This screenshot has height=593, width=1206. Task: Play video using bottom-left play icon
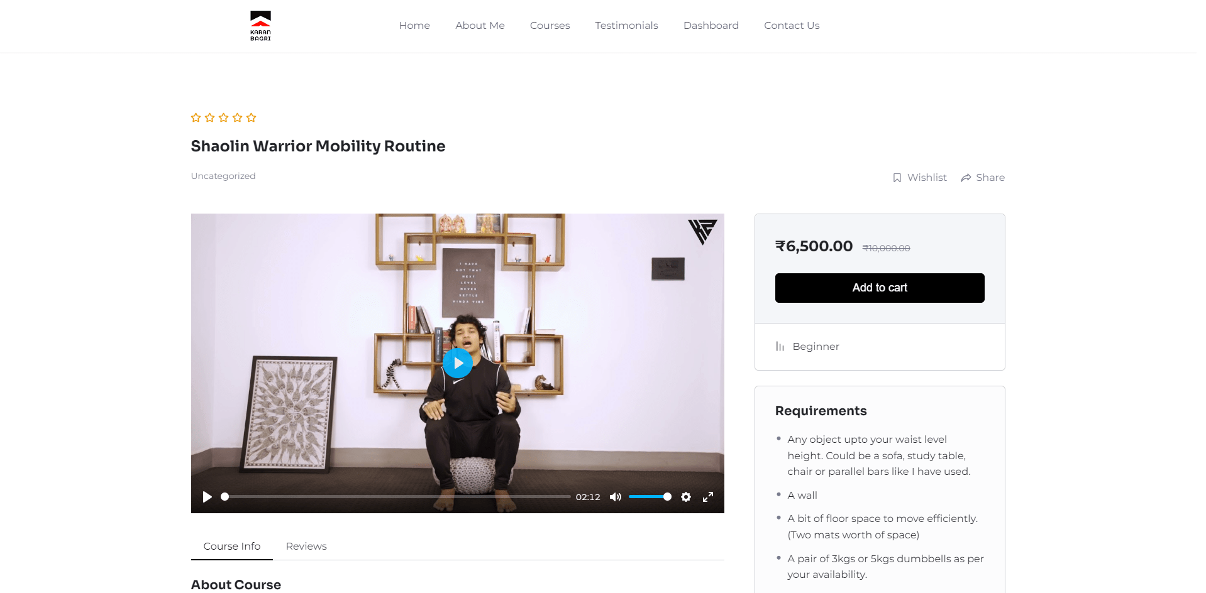tap(207, 497)
